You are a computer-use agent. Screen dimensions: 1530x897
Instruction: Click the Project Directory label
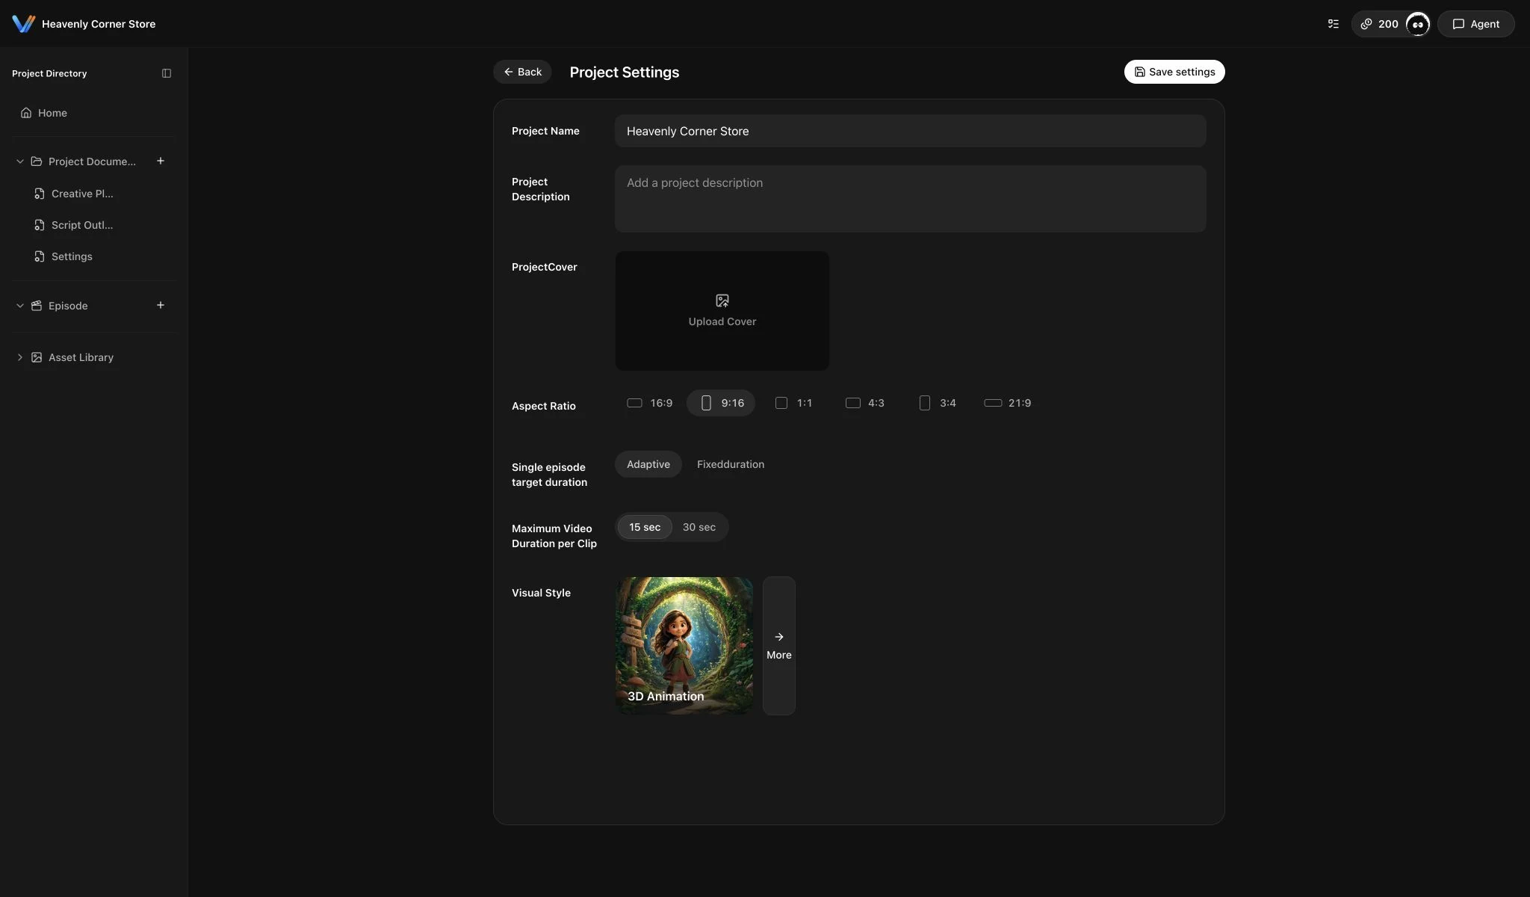(x=49, y=73)
